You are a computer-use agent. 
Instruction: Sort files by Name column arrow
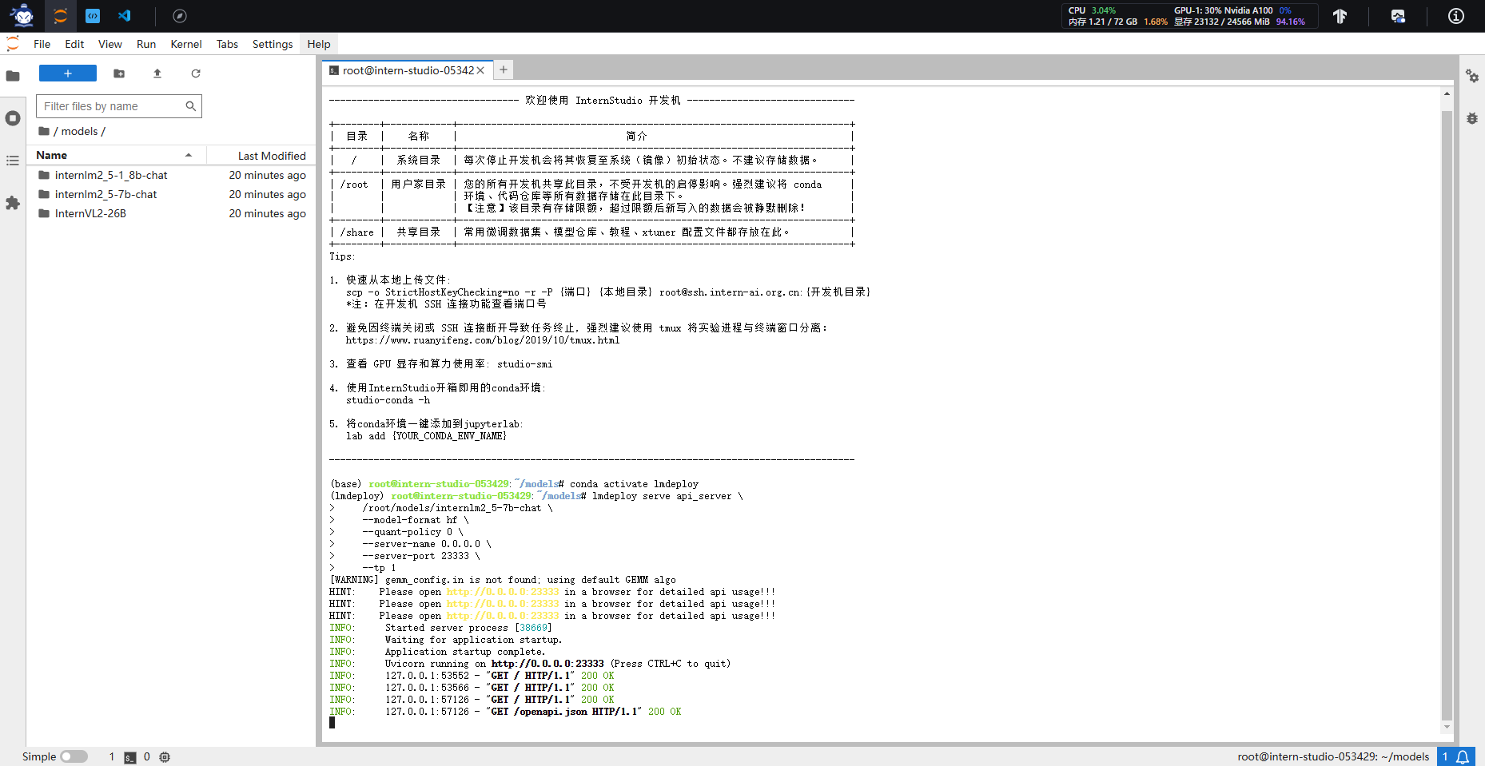click(189, 156)
